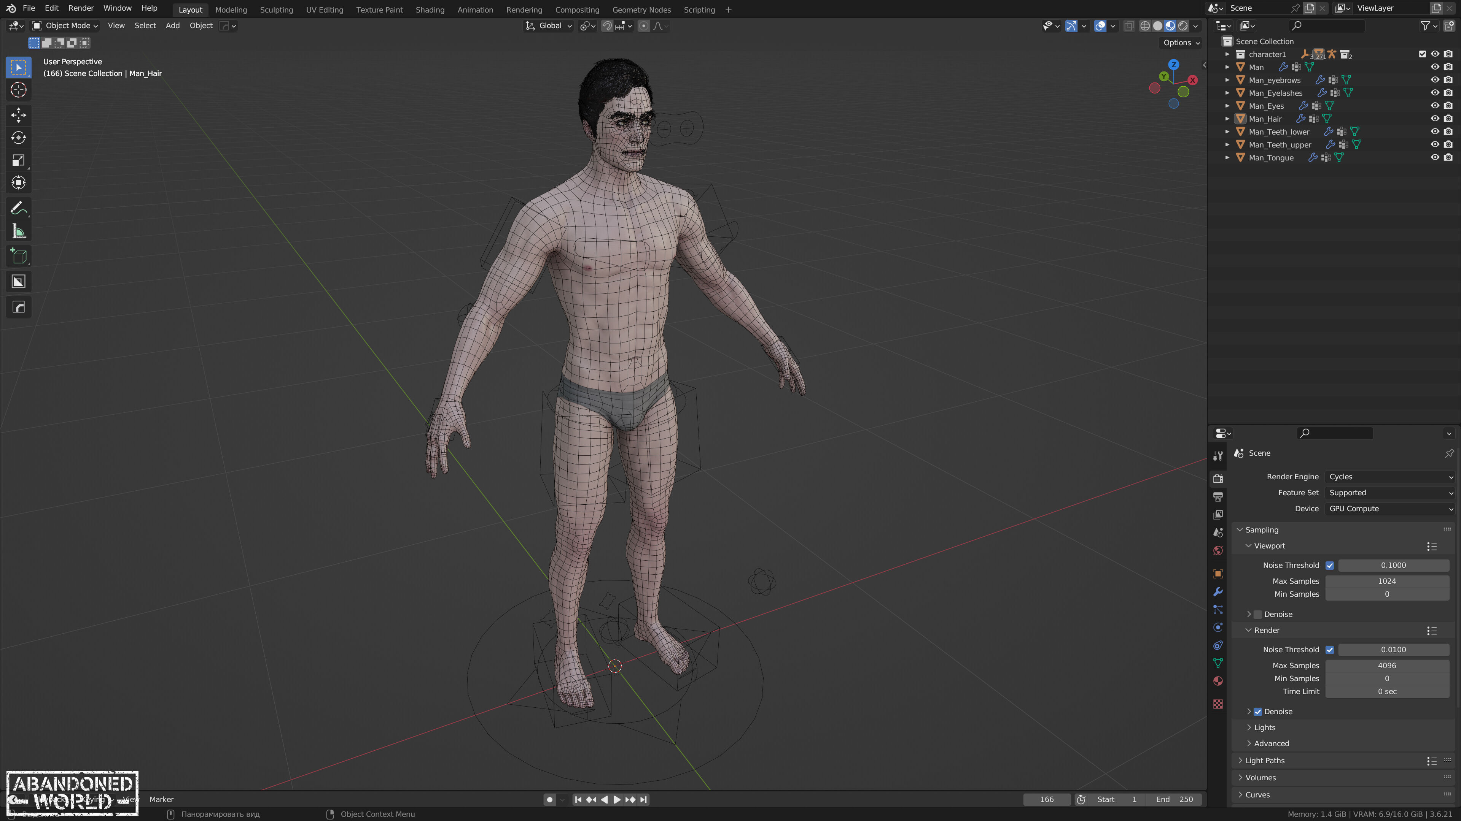Expand the Man_Teeth_lower tree item
This screenshot has height=821, width=1461.
click(x=1227, y=132)
